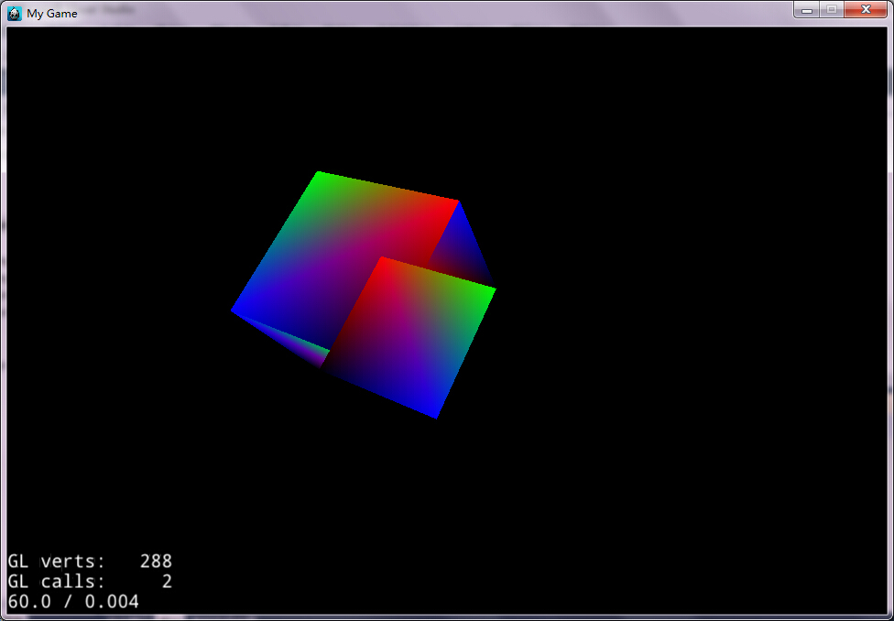Click the "60.0 / 0.004" FPS readout
This screenshot has width=894, height=621.
pos(73,602)
